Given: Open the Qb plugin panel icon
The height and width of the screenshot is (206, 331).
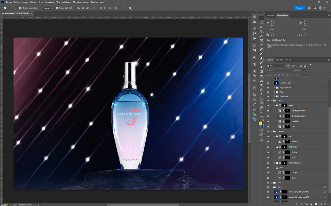Looking at the screenshot, I should coord(254,119).
